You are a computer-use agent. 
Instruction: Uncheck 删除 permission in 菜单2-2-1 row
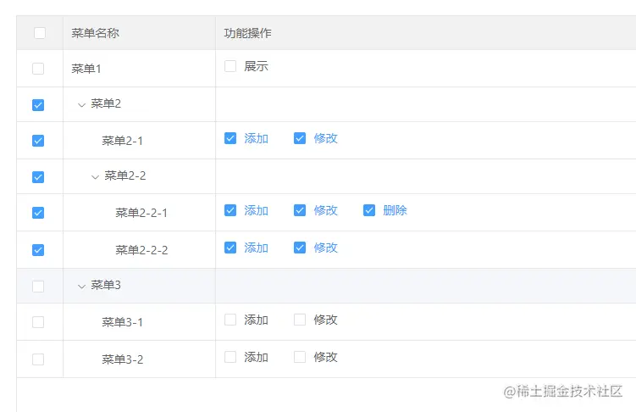pos(369,210)
